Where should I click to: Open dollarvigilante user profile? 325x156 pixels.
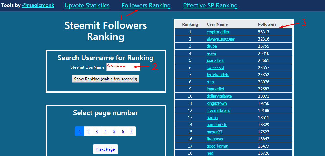click(x=219, y=96)
